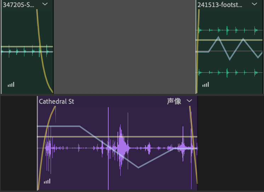Select the Cathedral St clip title
Image resolution: width=264 pixels, height=192 pixels.
[x=57, y=102]
